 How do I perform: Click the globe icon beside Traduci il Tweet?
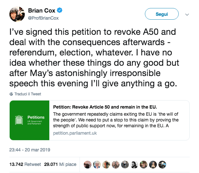point(12,94)
